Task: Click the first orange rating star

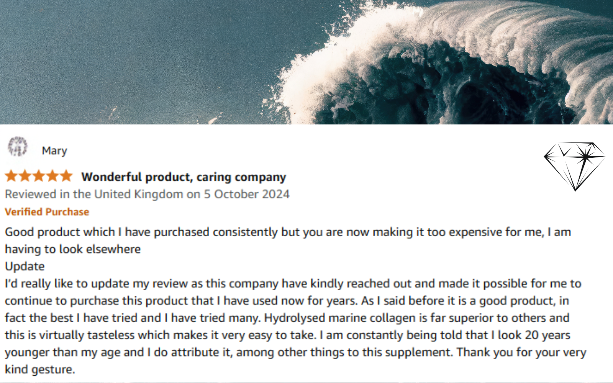Action: [x=11, y=176]
